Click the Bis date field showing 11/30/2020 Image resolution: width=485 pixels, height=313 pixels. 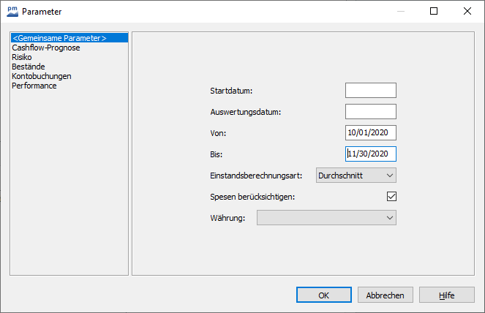pos(370,154)
